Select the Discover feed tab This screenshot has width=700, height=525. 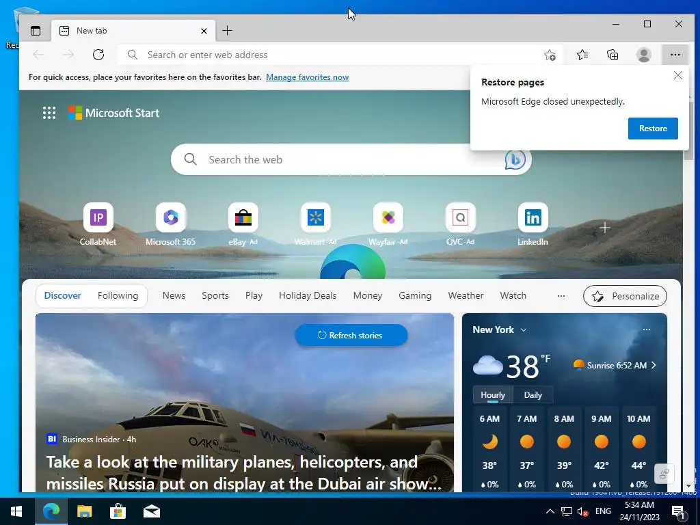point(62,295)
